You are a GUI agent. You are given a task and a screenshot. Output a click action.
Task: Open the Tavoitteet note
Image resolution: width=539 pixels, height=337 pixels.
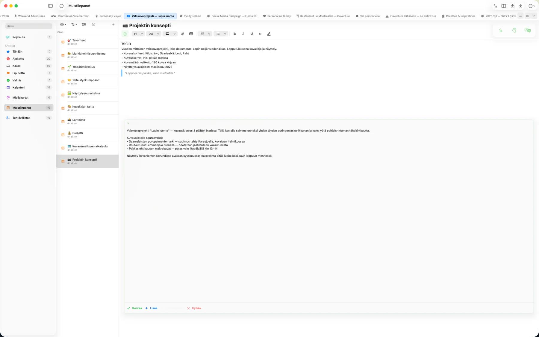(87, 42)
